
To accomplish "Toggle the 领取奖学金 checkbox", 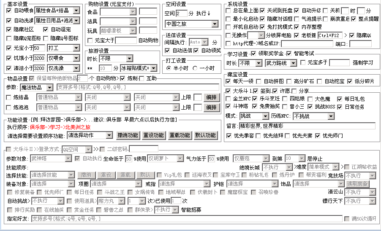I will pyautogui.click(x=253, y=54).
